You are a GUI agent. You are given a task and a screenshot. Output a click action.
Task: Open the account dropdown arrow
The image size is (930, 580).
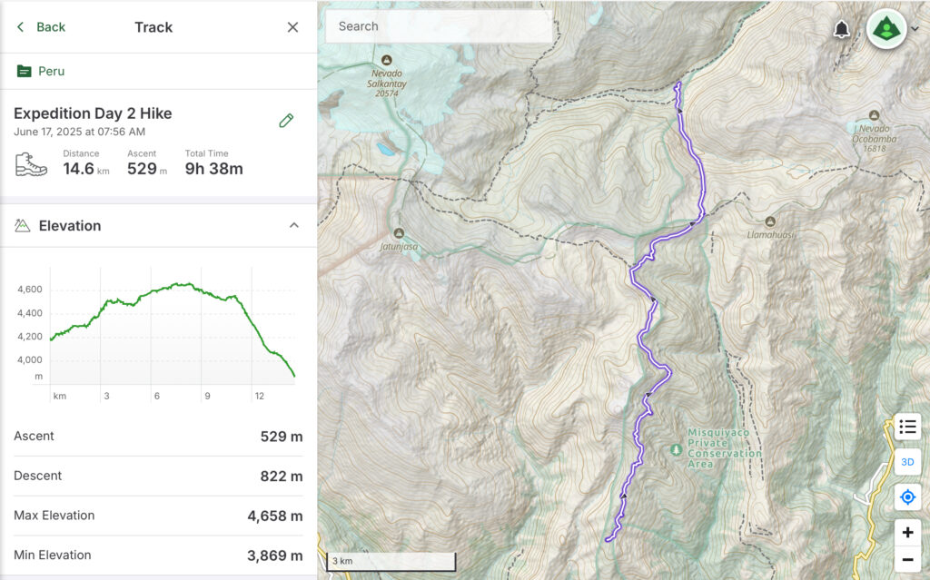pyautogui.click(x=915, y=29)
